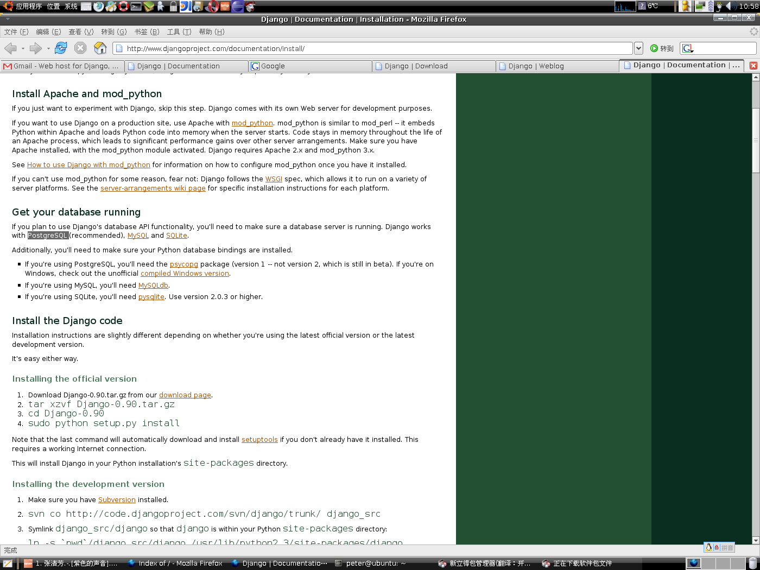Follow the WSGI link

click(274, 179)
